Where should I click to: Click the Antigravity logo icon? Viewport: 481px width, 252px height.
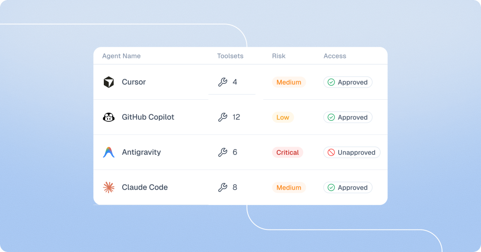click(109, 152)
